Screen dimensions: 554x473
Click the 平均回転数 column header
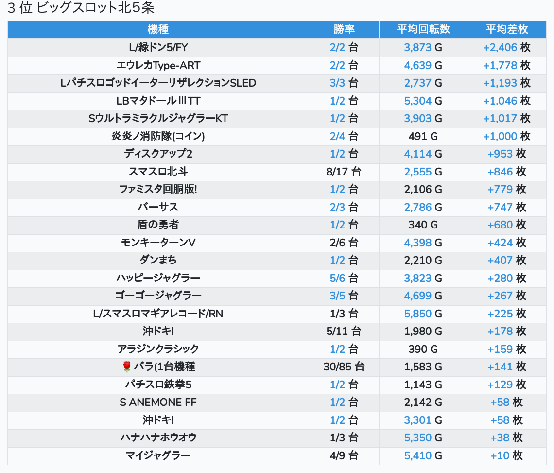click(x=423, y=29)
